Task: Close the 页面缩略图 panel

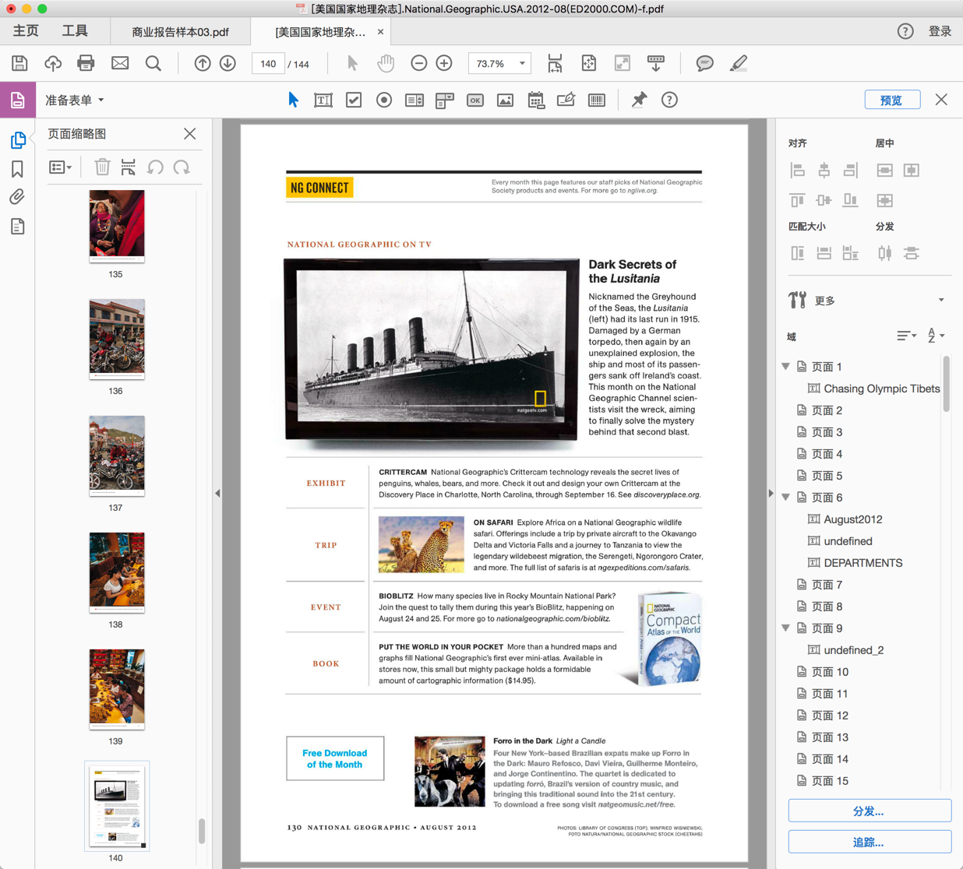Action: (x=190, y=134)
